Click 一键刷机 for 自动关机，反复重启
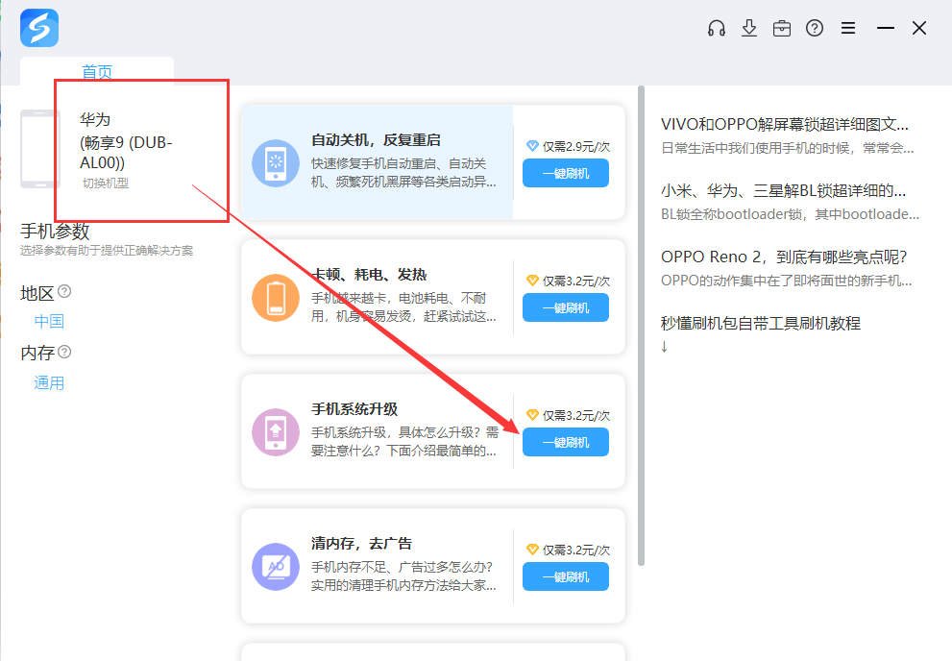 [x=566, y=173]
